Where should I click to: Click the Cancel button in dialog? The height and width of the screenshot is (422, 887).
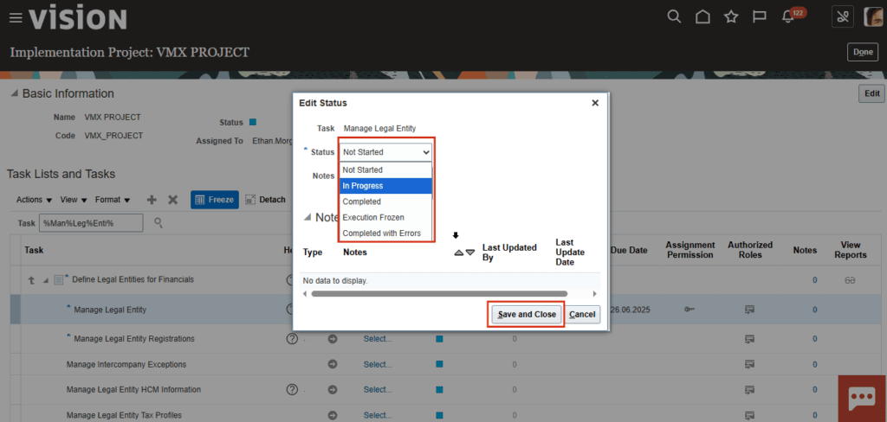click(x=582, y=315)
